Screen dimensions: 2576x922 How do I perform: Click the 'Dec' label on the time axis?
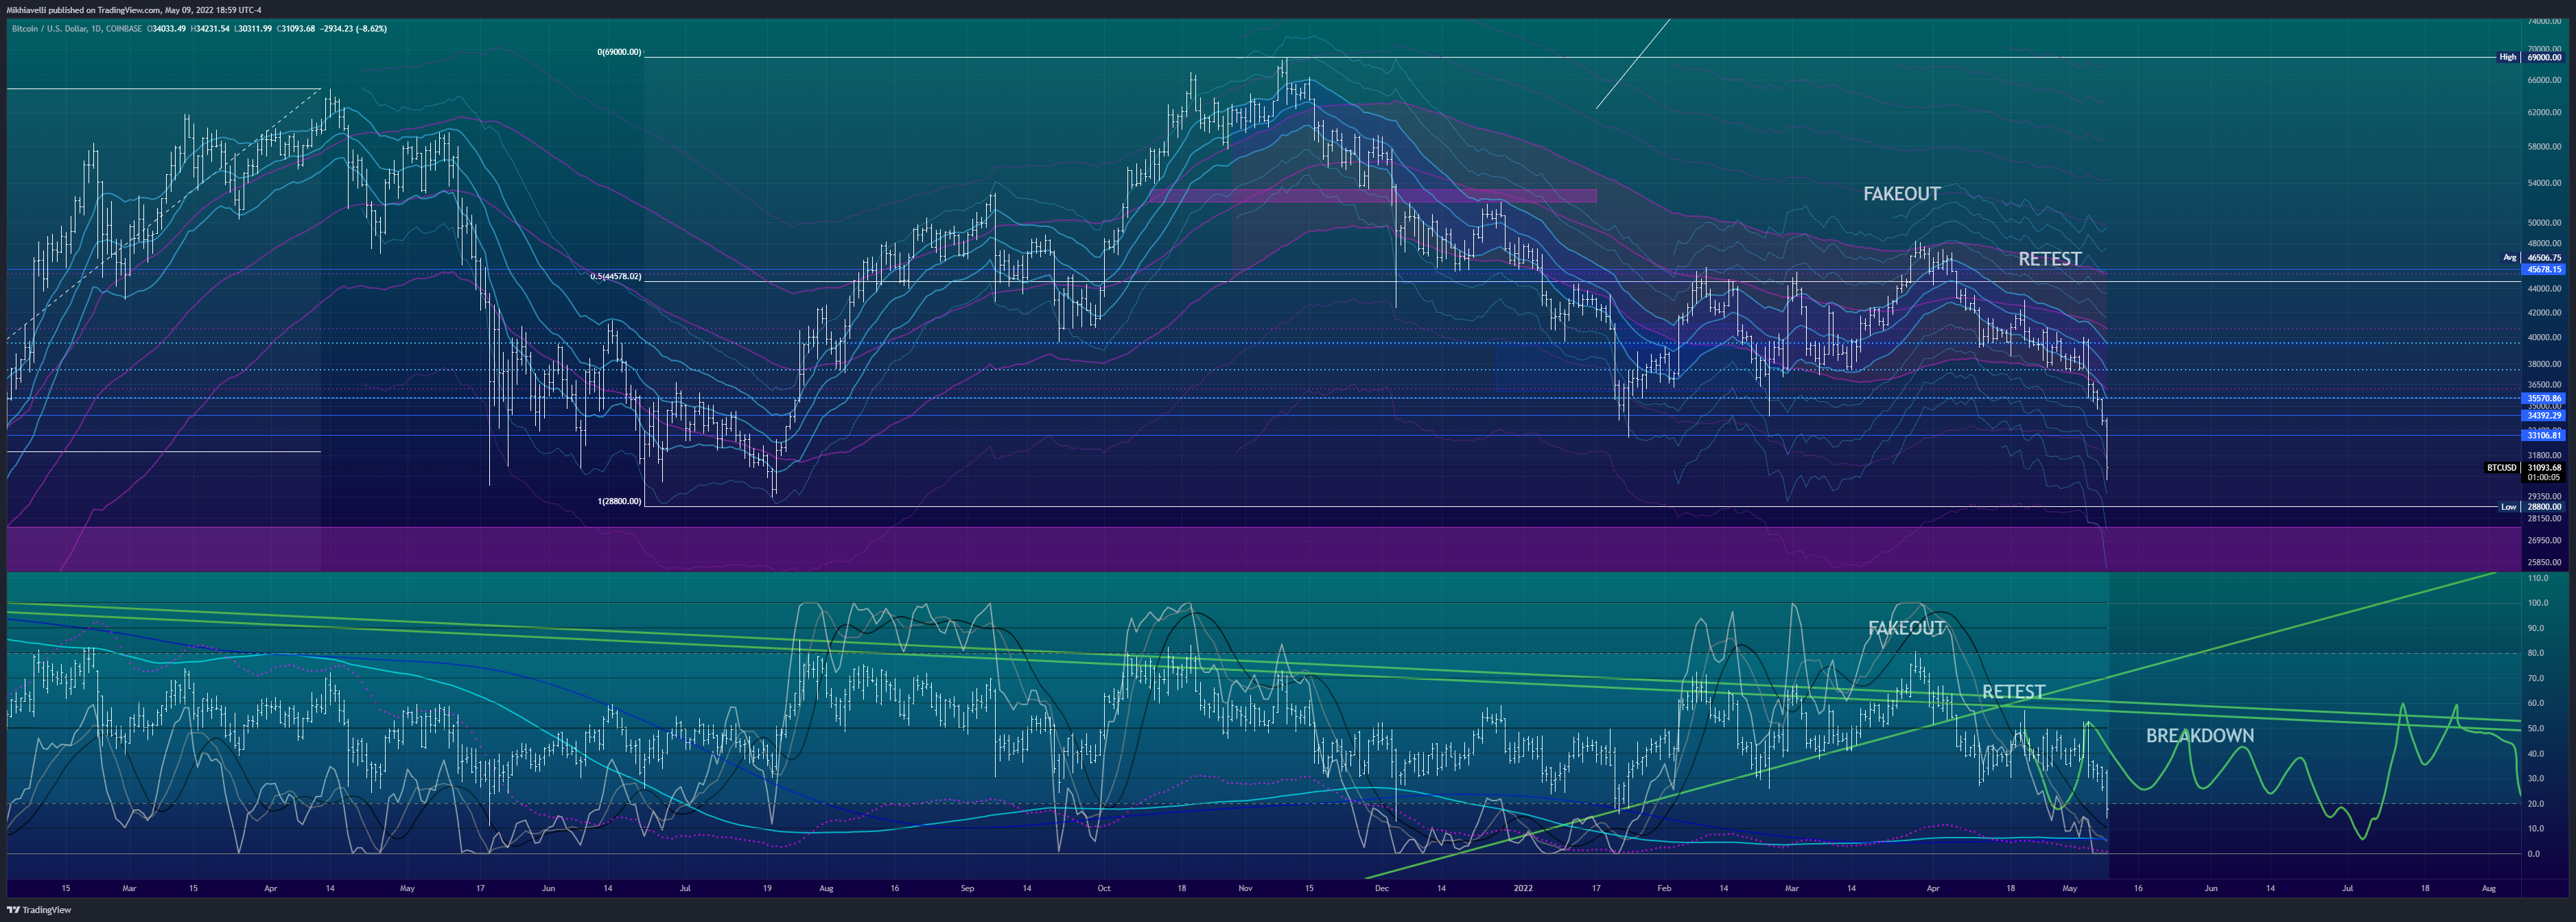[x=1381, y=888]
